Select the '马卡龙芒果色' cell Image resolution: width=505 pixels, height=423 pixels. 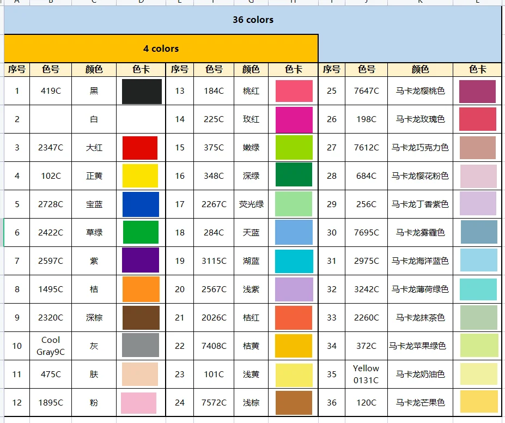[421, 403]
